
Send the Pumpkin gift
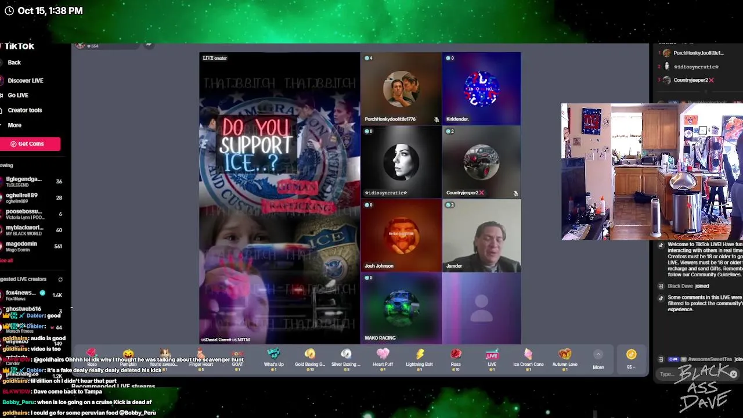tap(128, 359)
